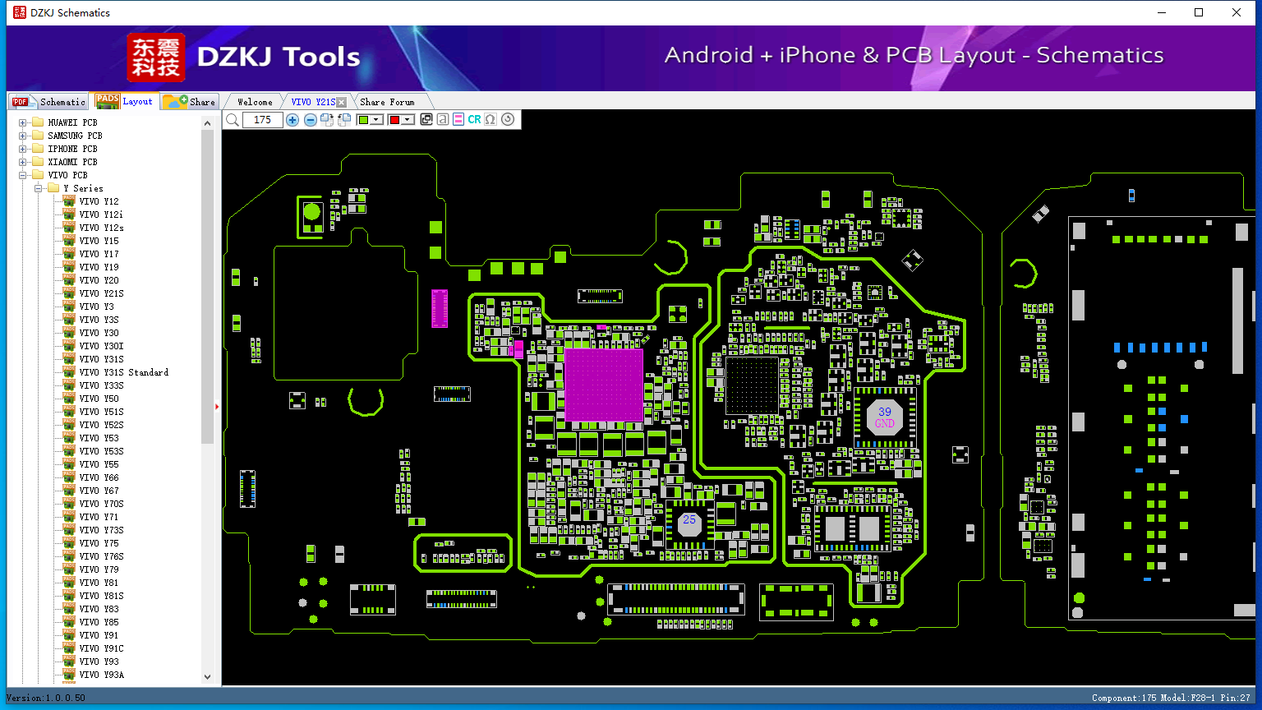Image resolution: width=1262 pixels, height=710 pixels.
Task: Collapse the VIVO PCB folder
Action: click(x=22, y=175)
